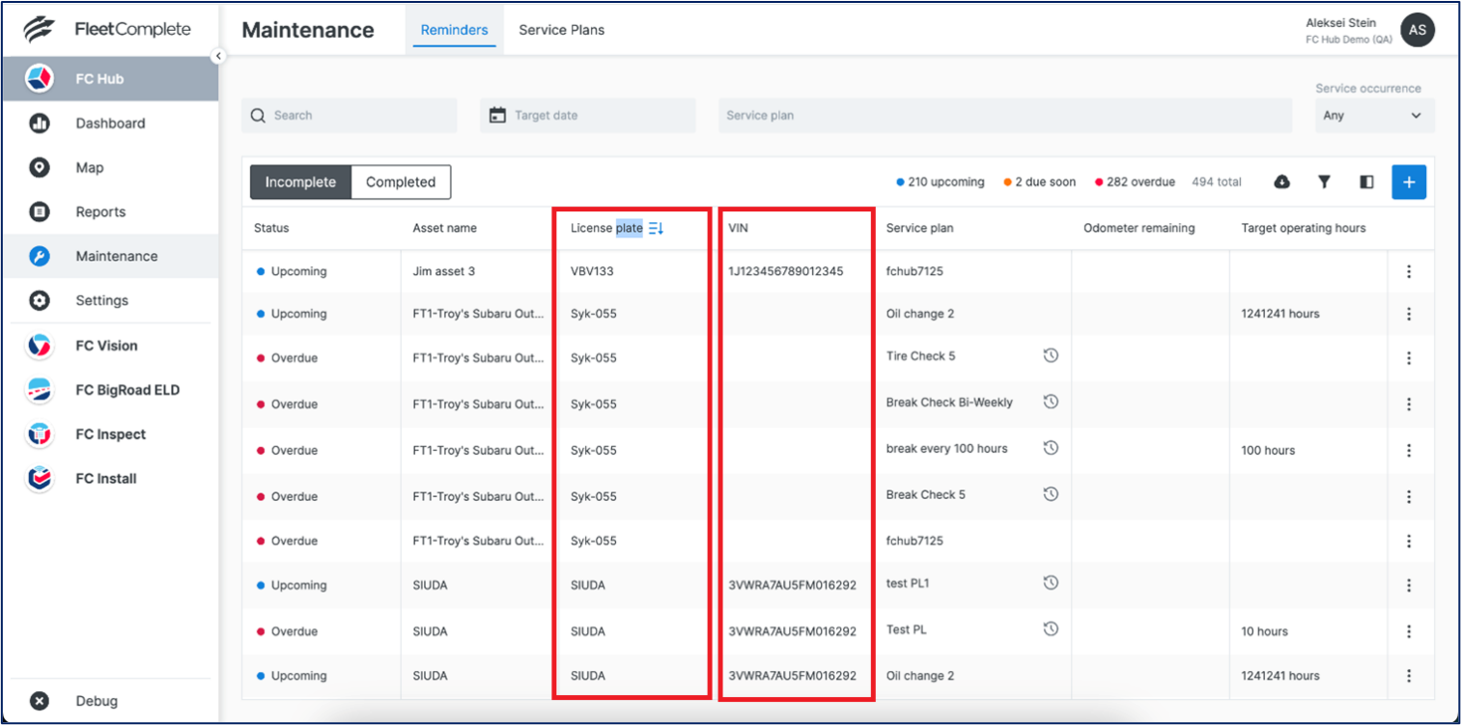Open the filter funnel icon
Screen dimensions: 1461x725
click(1324, 181)
